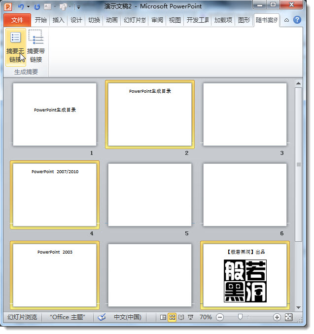Click the 中文(中国) language indicator
Screen dimensions: 314x334
pos(128,317)
